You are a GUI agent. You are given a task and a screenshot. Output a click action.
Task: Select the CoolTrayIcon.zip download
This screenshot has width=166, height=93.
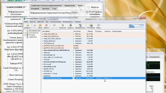[93, 43]
